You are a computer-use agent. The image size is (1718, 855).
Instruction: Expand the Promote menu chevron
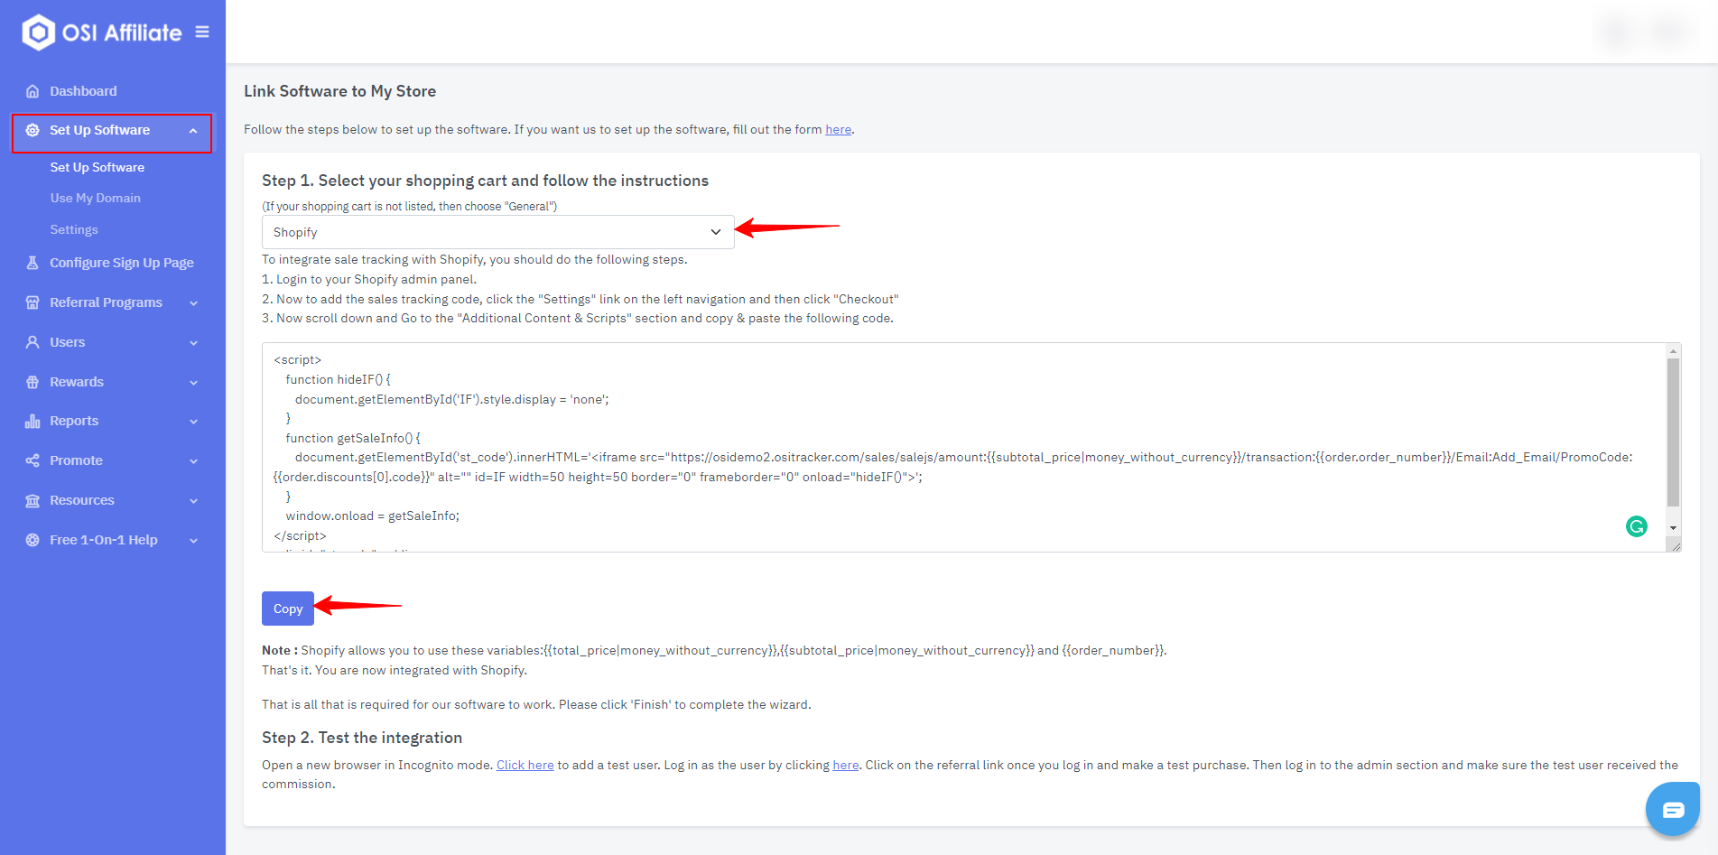pyautogui.click(x=193, y=461)
